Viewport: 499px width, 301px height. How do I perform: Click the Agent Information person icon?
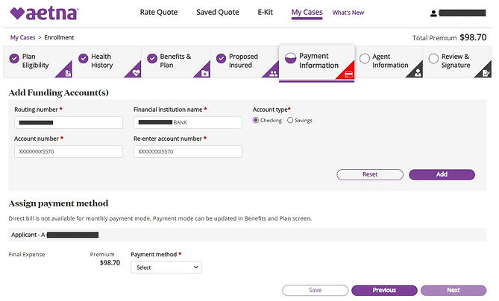[x=418, y=73]
